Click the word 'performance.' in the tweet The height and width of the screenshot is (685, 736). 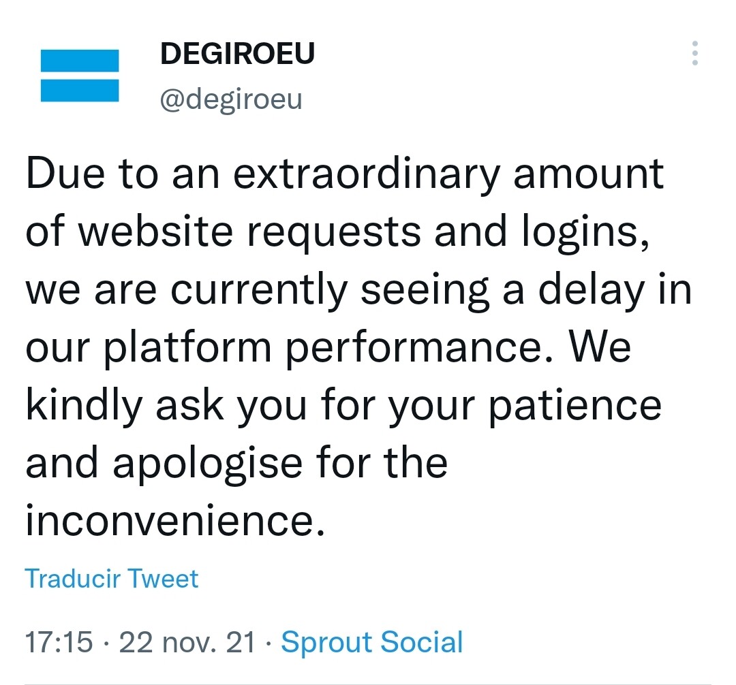(420, 350)
